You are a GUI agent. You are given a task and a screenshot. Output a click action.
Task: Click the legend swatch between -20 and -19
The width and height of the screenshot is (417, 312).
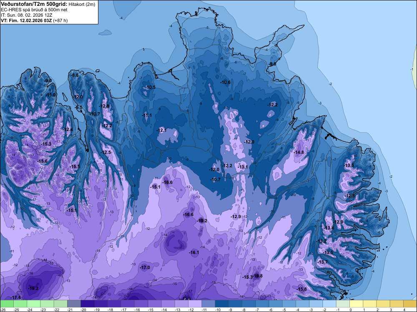[x=88, y=304]
